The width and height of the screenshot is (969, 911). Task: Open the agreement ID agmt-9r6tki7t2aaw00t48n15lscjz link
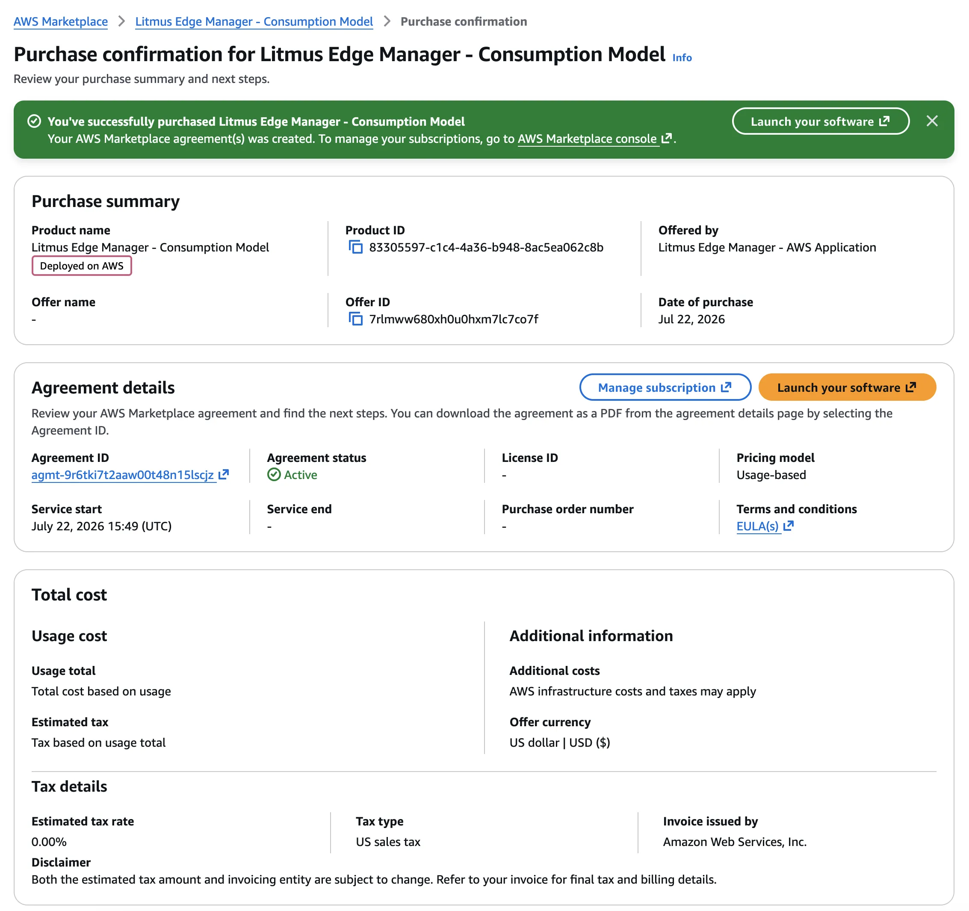click(130, 474)
